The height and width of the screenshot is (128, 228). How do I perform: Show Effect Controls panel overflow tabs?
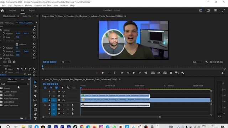[x=37, y=16]
